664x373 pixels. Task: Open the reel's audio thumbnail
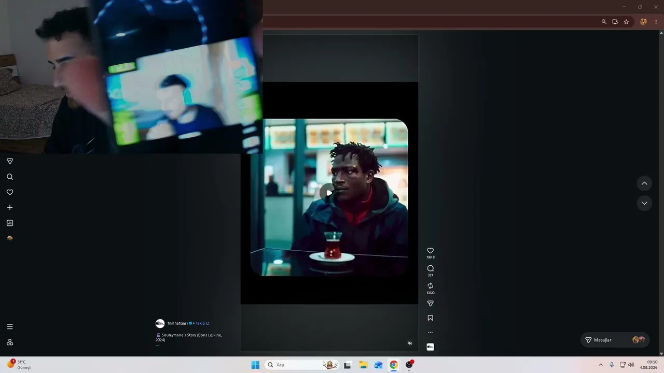pos(430,347)
